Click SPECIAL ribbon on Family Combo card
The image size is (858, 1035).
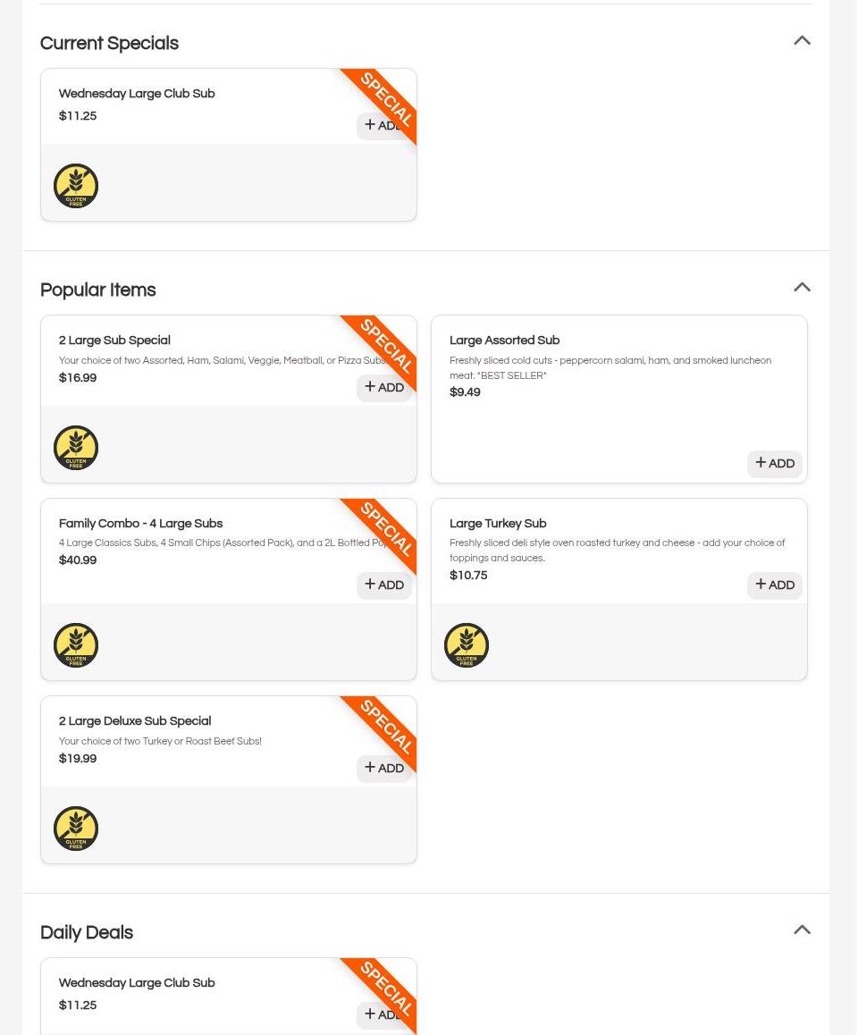coord(385,529)
